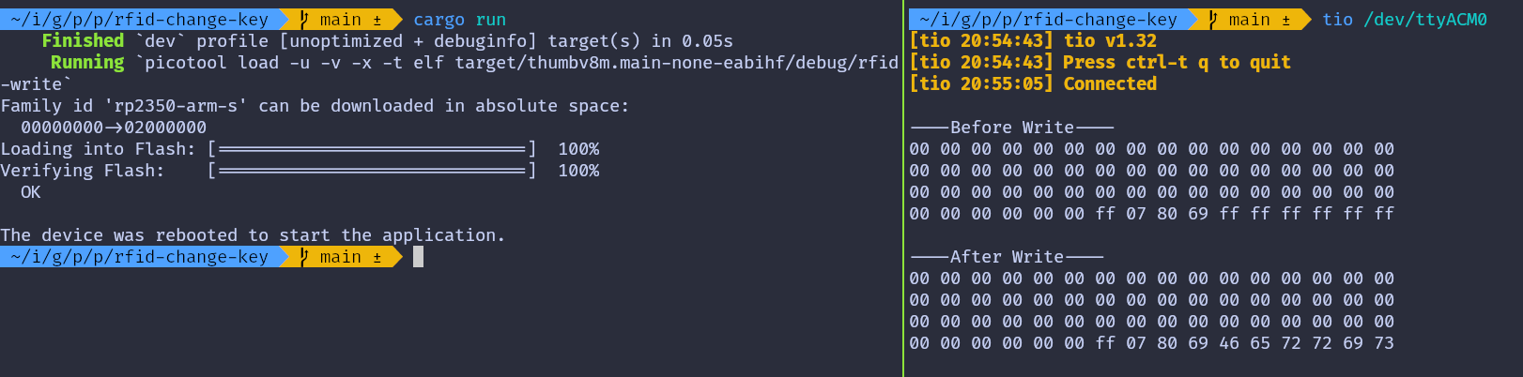The width and height of the screenshot is (1523, 377).
Task: Click the "cargo run" command text
Action: pyautogui.click(x=459, y=20)
